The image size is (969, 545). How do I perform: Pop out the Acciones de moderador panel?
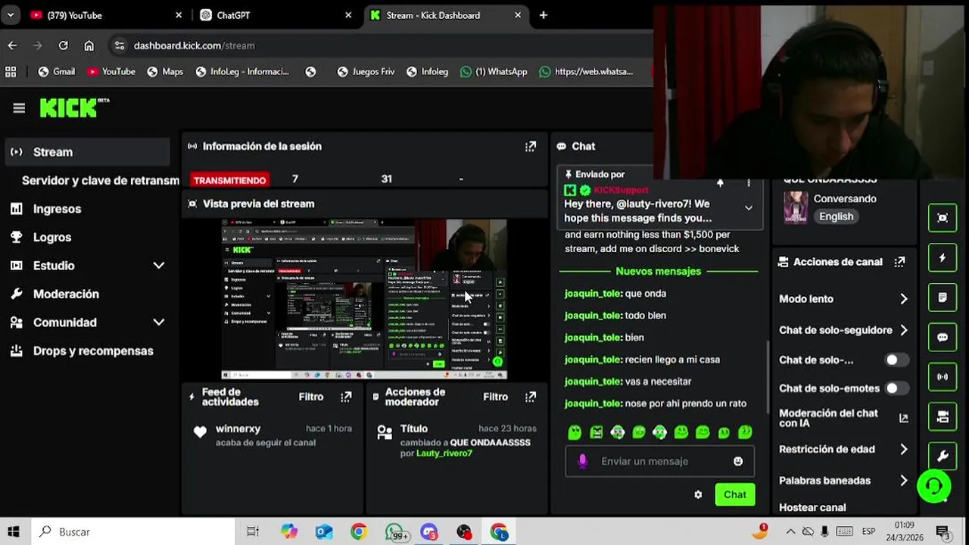531,397
